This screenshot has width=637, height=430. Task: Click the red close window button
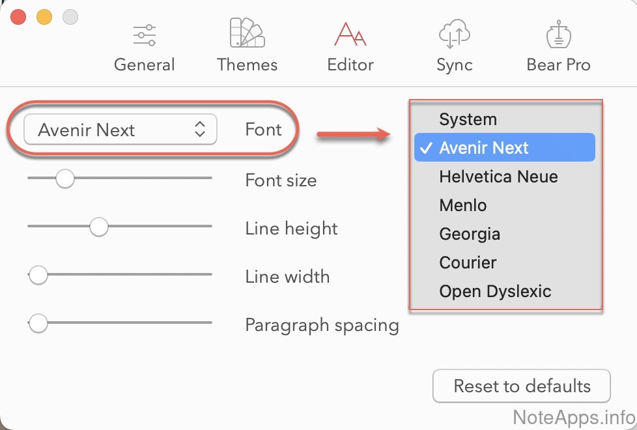coord(18,17)
